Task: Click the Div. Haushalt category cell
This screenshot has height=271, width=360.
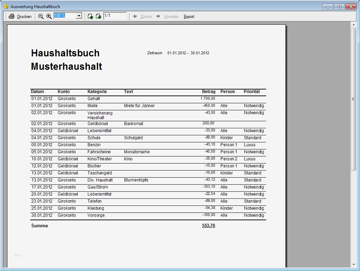Action: [x=100, y=180]
